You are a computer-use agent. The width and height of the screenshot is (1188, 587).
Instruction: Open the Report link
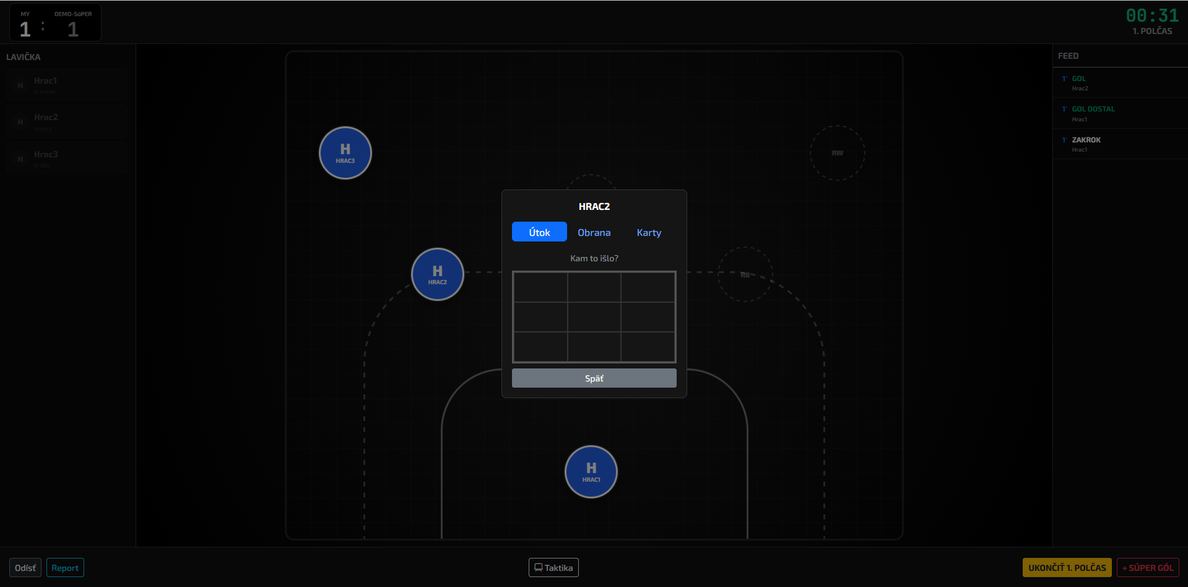click(x=65, y=568)
